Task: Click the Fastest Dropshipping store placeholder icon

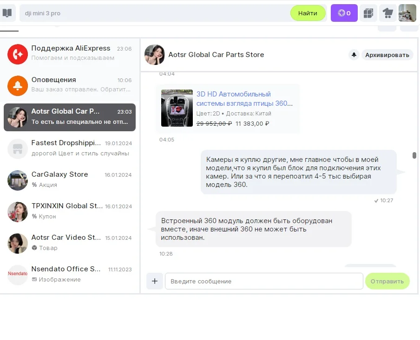Action: [x=18, y=149]
